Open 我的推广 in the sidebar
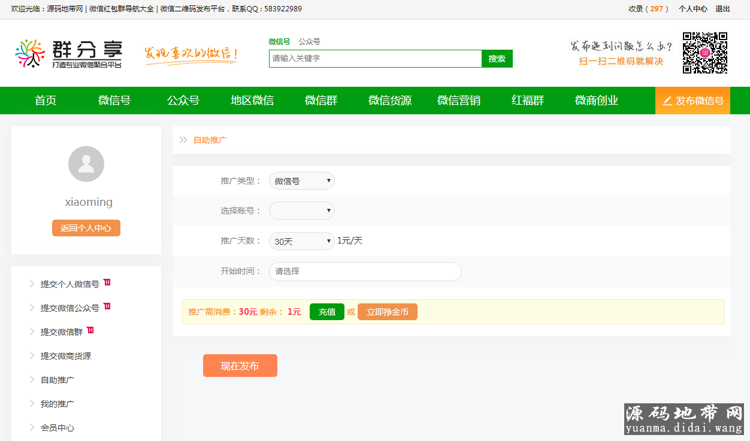750x441 pixels. click(x=58, y=404)
